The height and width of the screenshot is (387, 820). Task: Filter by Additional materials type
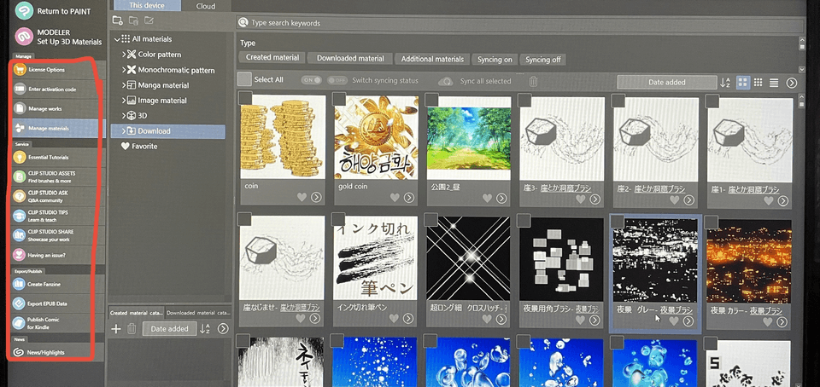432,59
